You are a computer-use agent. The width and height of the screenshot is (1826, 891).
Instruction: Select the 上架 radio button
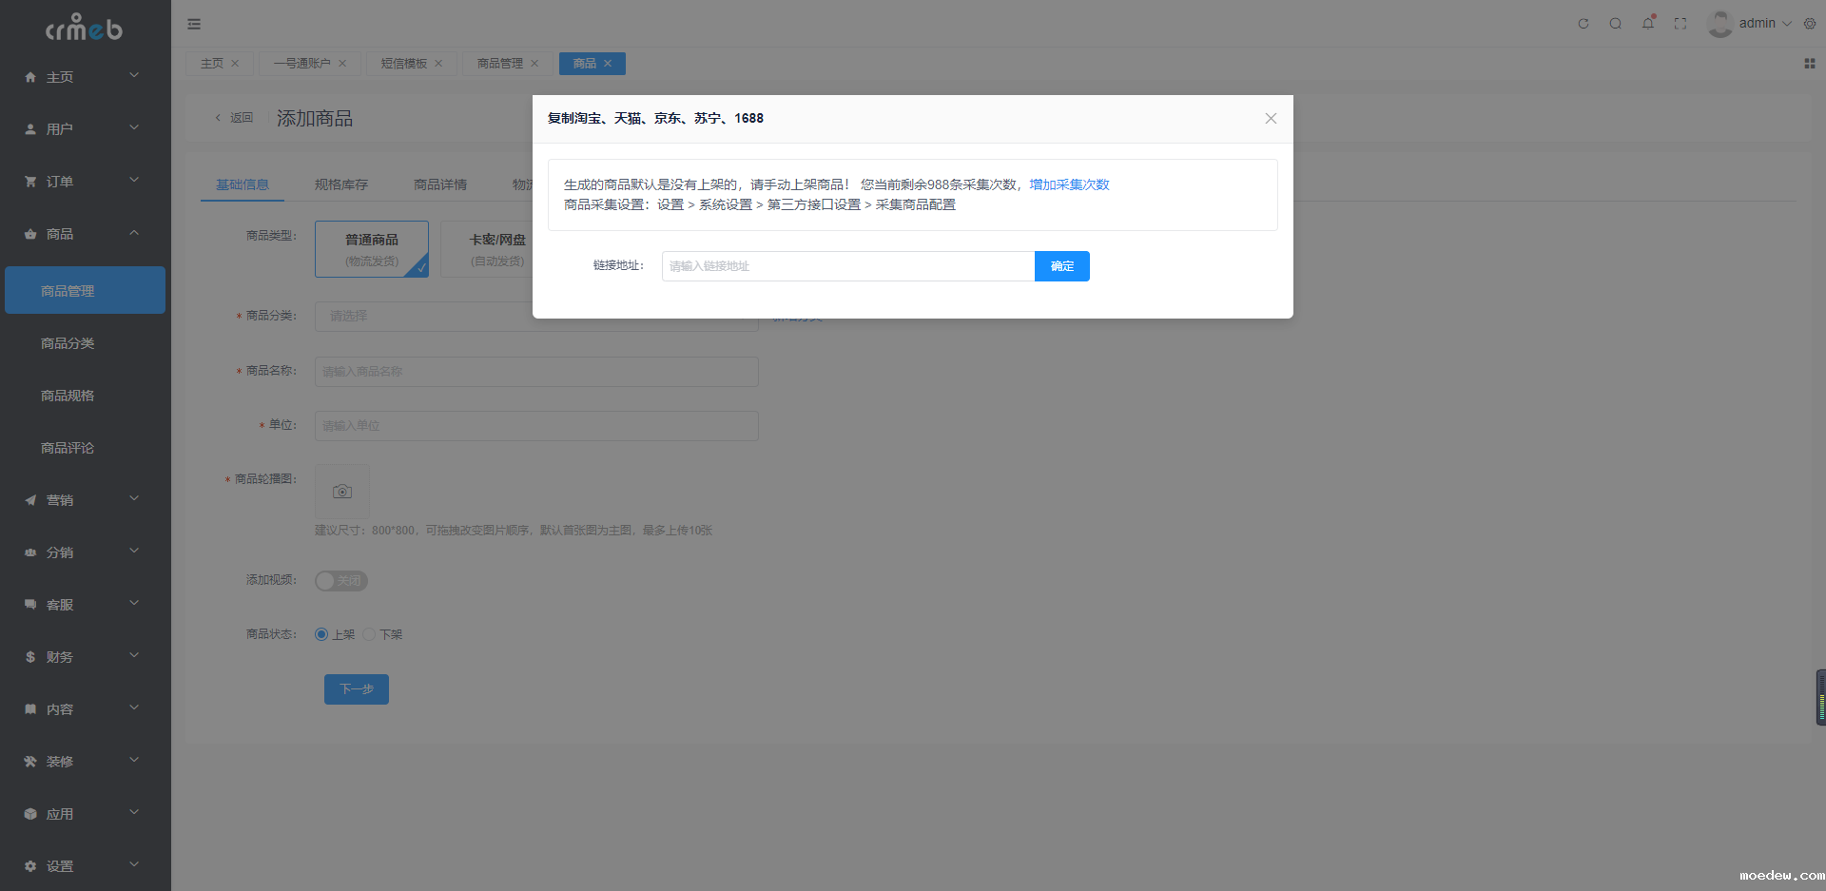pyautogui.click(x=321, y=634)
